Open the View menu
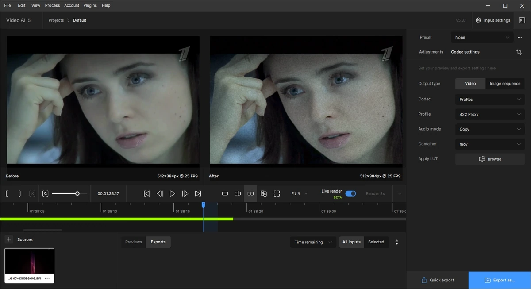Image resolution: width=531 pixels, height=289 pixels. pyautogui.click(x=36, y=5)
